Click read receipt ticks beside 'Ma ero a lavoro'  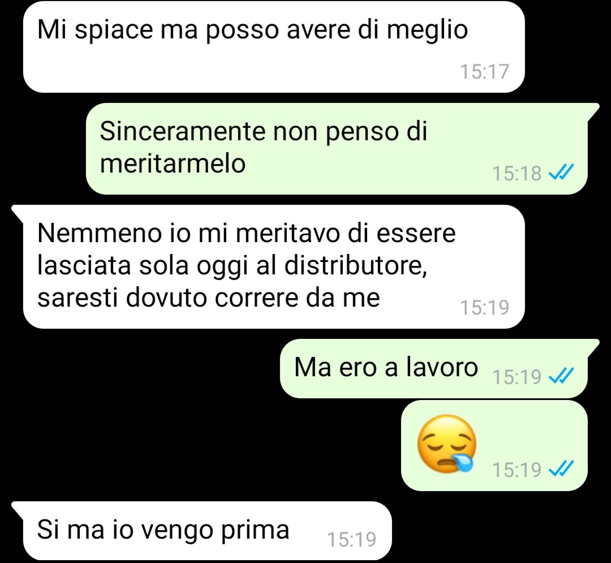(561, 376)
